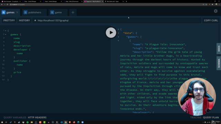Collapse the games block on line 2
The width and height of the screenshot is (221, 124).
(x=6, y=34)
